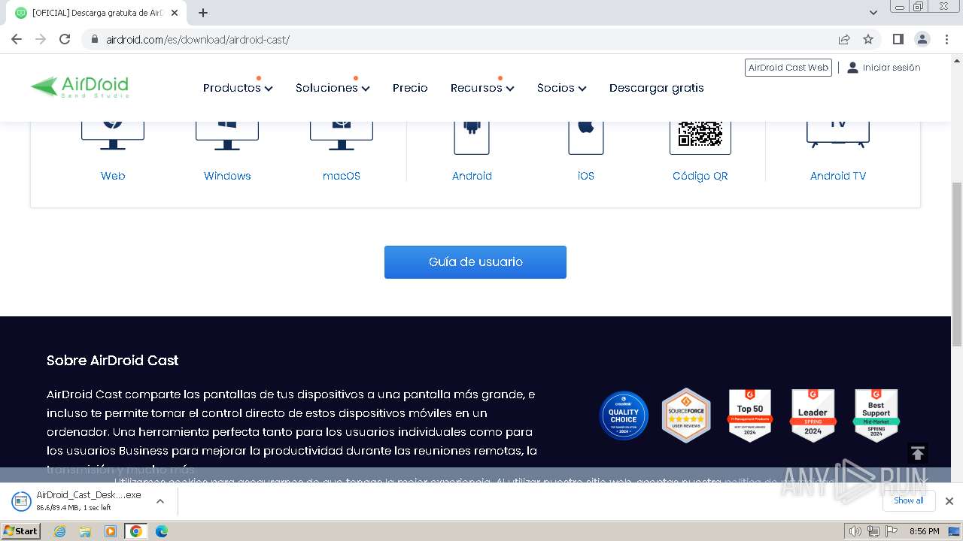This screenshot has width=963, height=541.
Task: Click the 8:56 PM taskbar clock
Action: tap(924, 531)
